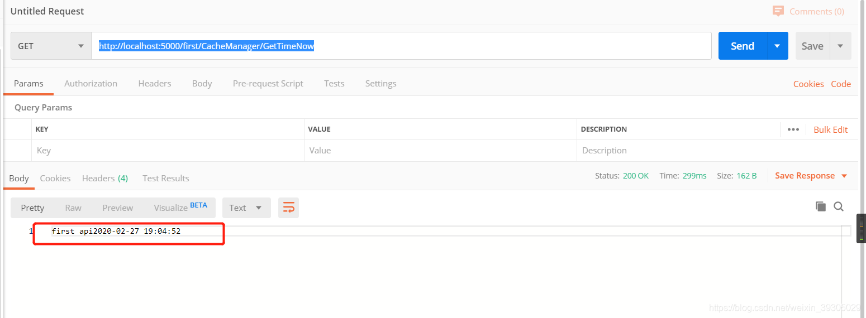Viewport: 866px width, 318px height.
Task: Click the request URL field
Action: tap(401, 46)
